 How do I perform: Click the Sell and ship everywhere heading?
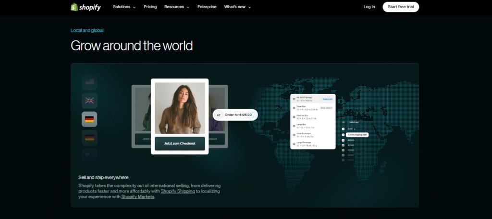coord(103,177)
